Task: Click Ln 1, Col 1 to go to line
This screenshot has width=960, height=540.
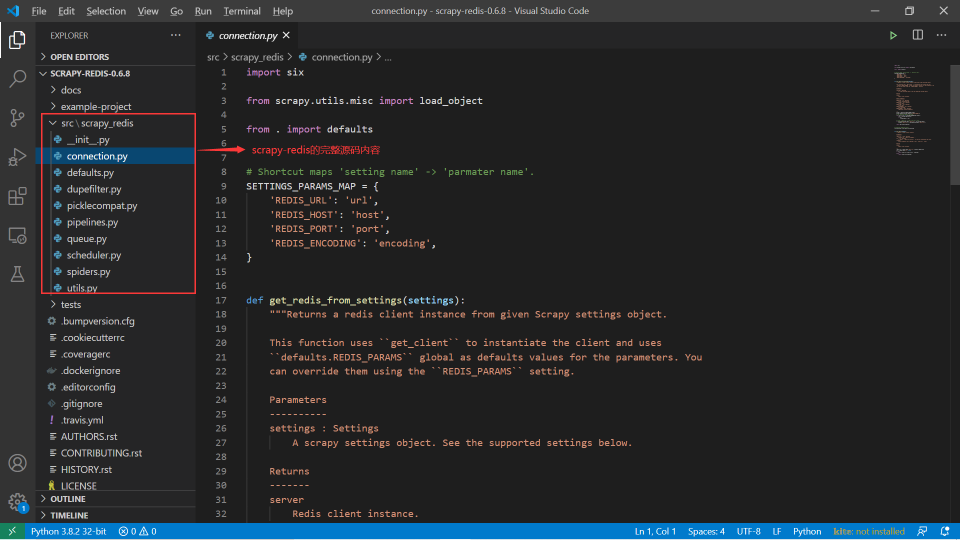Action: pos(655,531)
